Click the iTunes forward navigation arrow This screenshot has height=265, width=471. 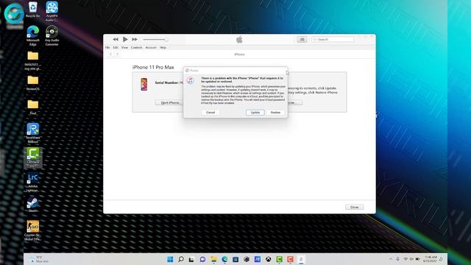point(118,54)
